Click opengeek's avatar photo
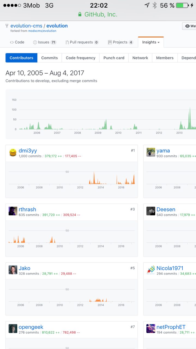 (x=13, y=329)
